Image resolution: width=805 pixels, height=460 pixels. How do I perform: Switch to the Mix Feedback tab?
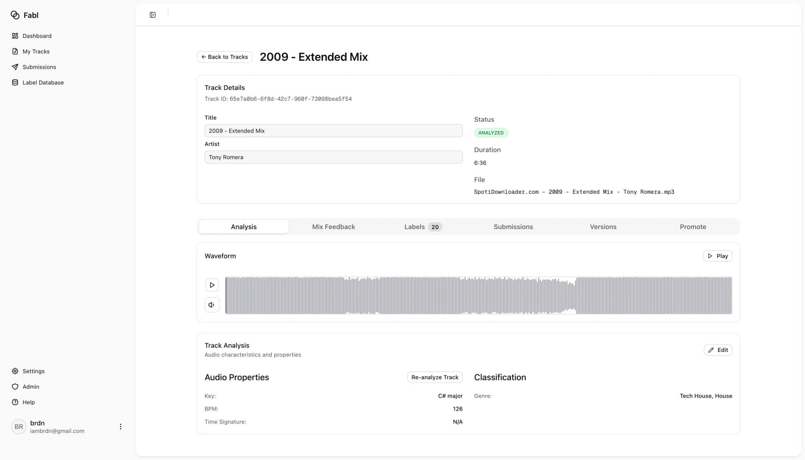(333, 227)
